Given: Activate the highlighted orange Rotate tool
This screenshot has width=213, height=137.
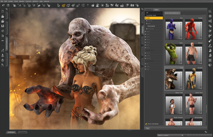Looking at the screenshot, I should [x=64, y=5].
